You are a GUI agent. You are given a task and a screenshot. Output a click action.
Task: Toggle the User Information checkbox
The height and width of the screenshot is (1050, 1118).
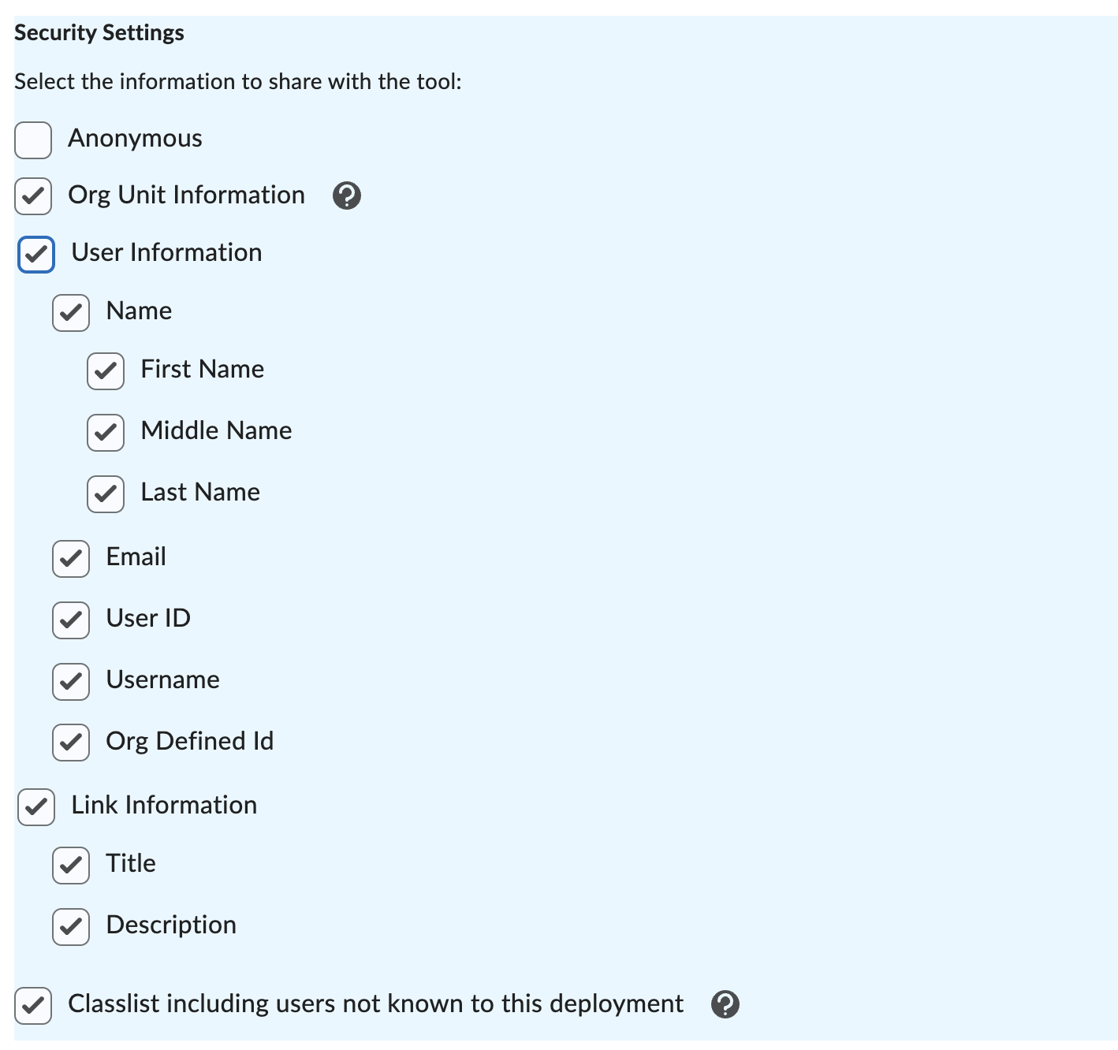(36, 255)
